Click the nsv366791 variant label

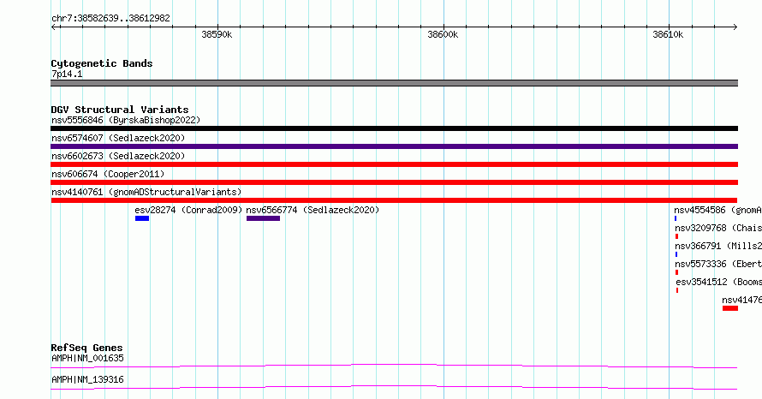[718, 246]
